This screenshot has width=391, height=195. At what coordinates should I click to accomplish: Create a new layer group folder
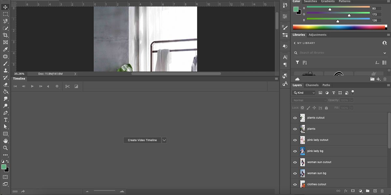(368, 191)
